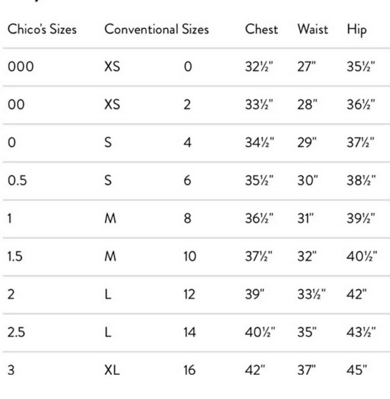
Task: Click the 1.5 Chico's size cell
Action: tap(15, 256)
